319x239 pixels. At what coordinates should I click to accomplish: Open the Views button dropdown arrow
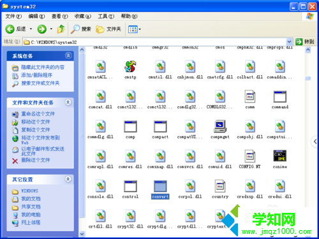pos(140,29)
